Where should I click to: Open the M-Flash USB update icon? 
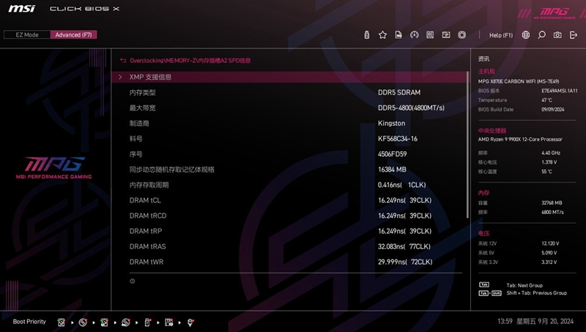pos(366,35)
